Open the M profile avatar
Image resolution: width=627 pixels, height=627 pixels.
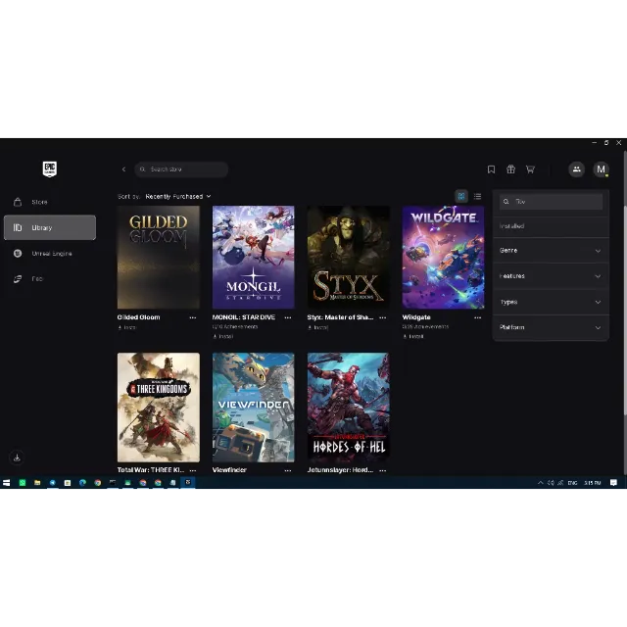click(601, 169)
